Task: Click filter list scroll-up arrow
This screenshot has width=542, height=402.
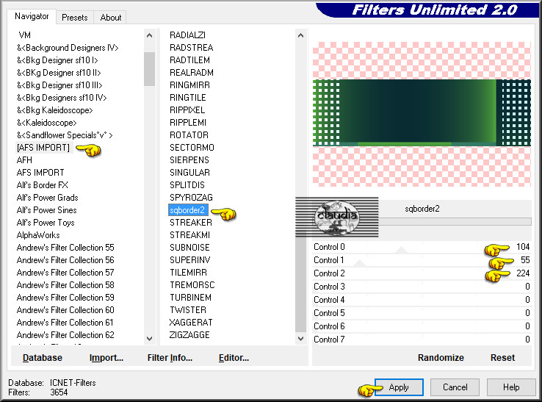Action: click(x=300, y=35)
